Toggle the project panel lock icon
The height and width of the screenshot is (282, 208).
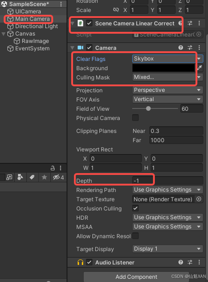53,168
